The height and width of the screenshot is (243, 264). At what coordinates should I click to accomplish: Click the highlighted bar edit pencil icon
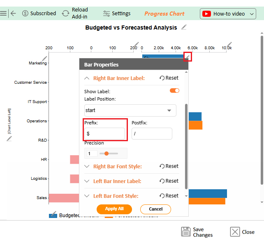188,57
